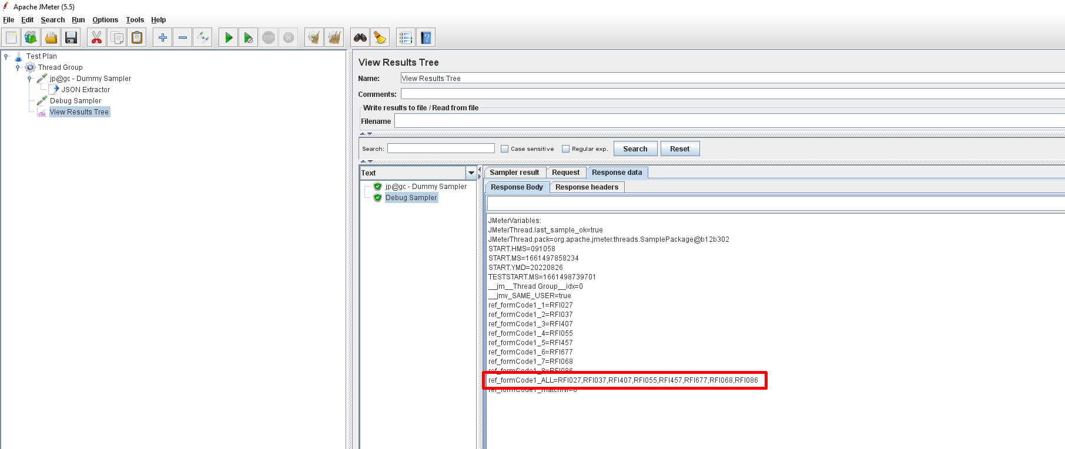Click the ref_formCode1_ALL variable line
This screenshot has width=1065, height=449.
pos(623,380)
